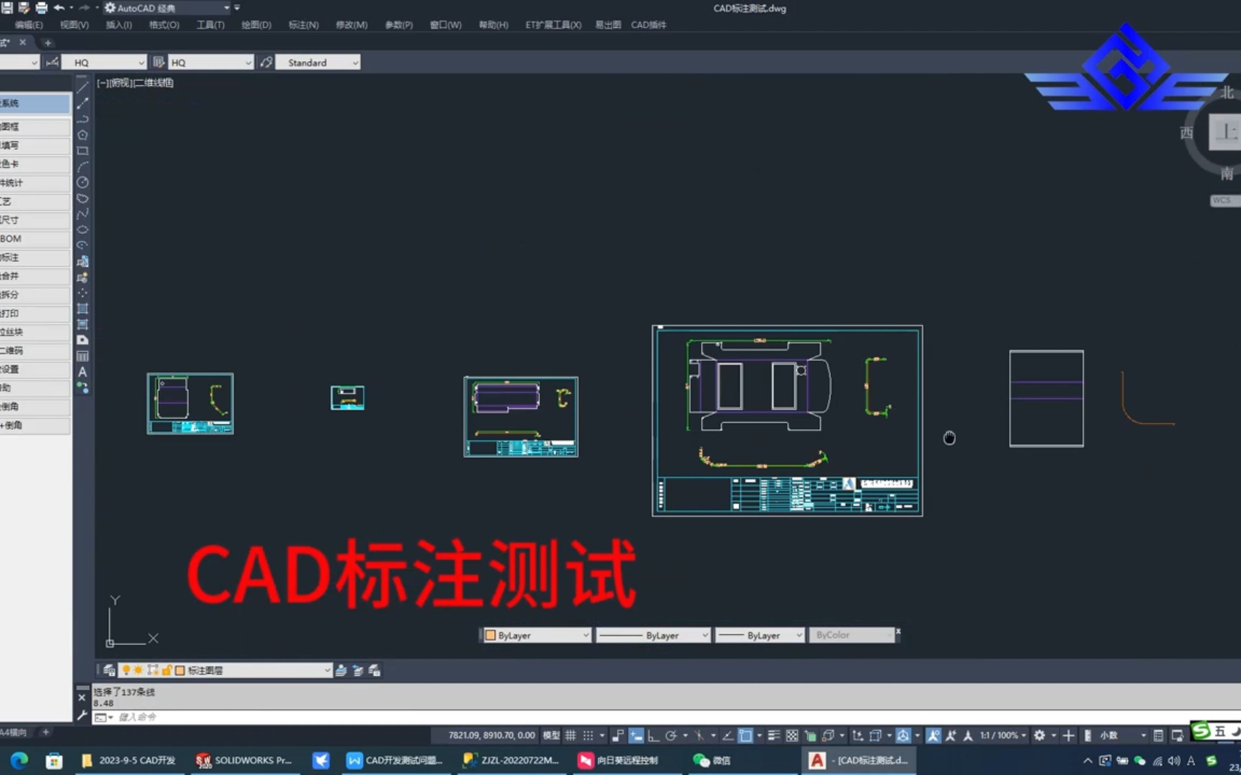
Task: Select the Table tool
Action: coord(83,356)
